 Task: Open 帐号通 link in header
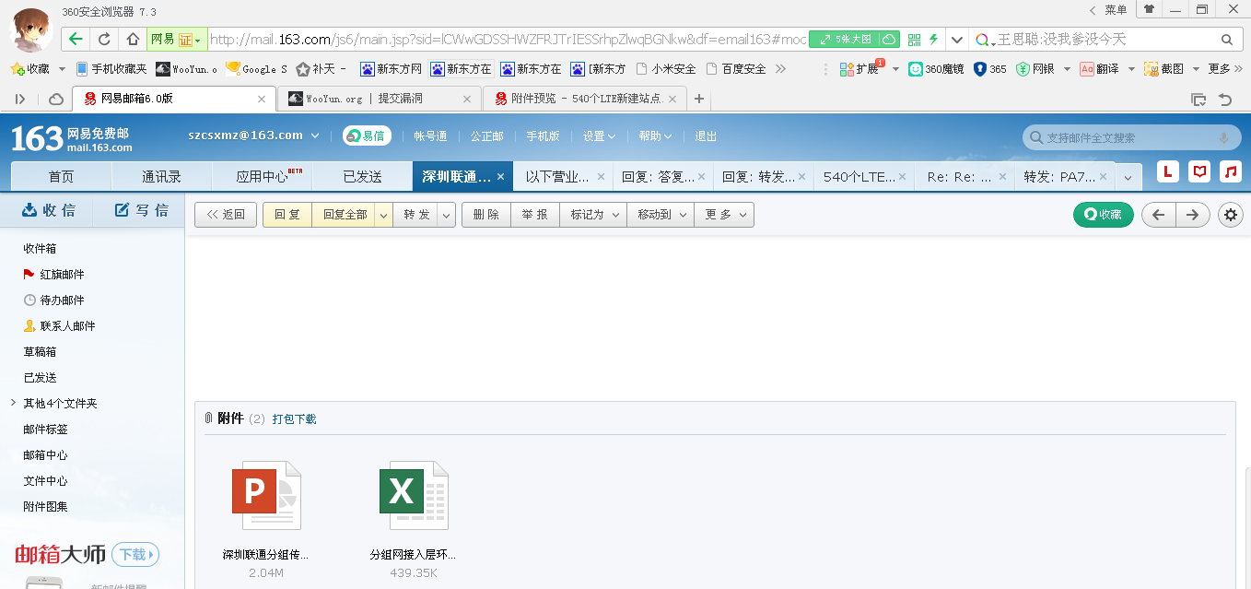point(430,136)
